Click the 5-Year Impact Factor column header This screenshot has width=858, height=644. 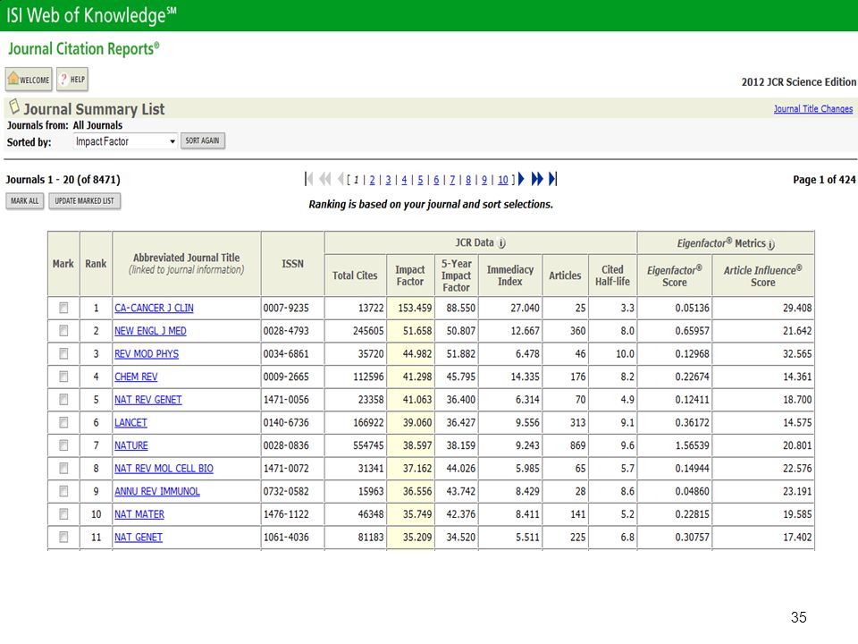pyautogui.click(x=457, y=275)
